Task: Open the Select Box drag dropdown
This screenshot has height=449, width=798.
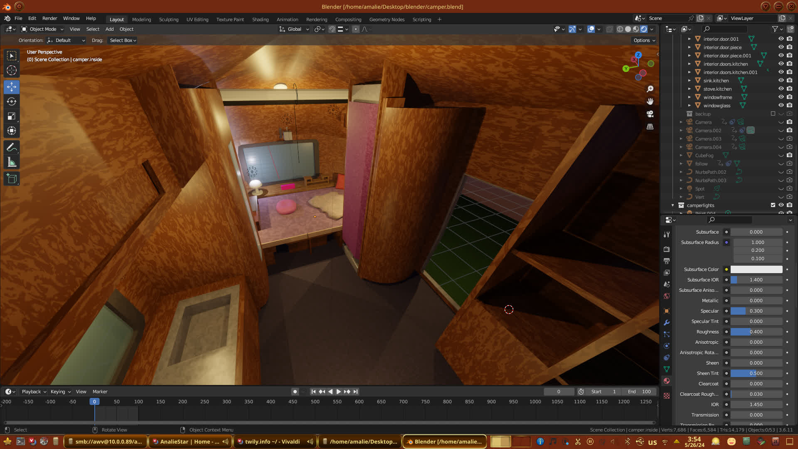Action: coord(123,40)
